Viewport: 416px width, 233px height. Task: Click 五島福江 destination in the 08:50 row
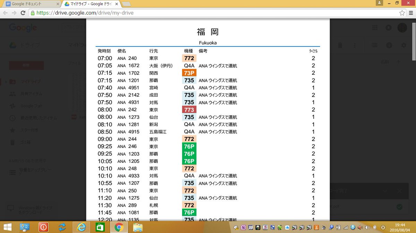tap(158, 132)
